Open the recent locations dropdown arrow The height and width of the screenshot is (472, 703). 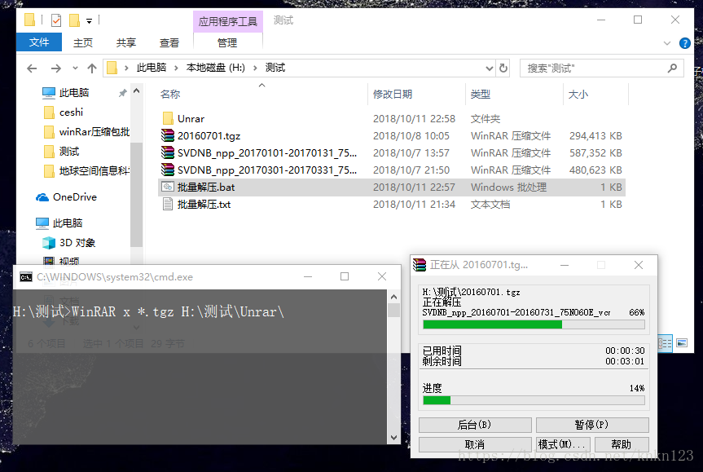pos(75,68)
